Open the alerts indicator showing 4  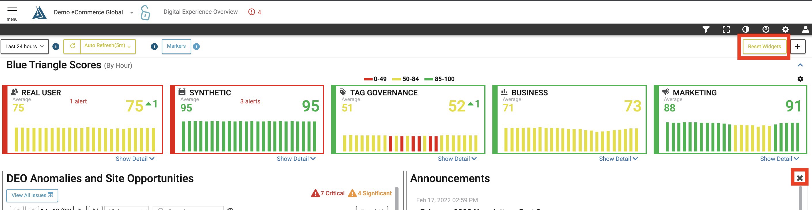click(255, 12)
